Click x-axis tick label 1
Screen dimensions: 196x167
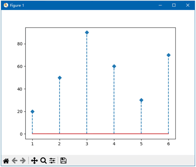point(32,144)
